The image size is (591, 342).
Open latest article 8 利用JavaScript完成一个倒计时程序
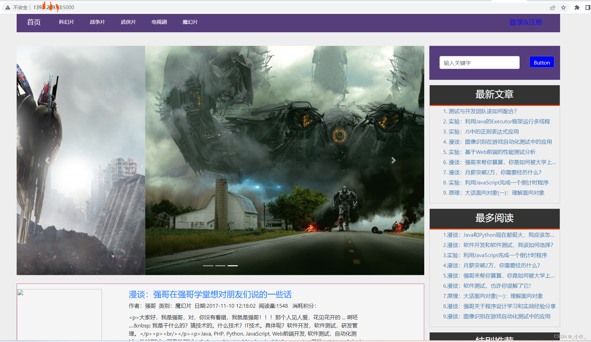496,183
